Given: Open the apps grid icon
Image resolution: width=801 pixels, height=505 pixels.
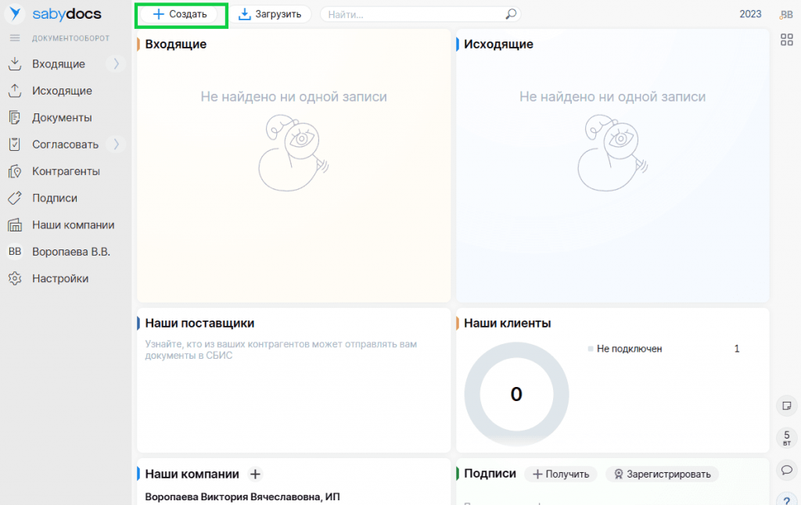Looking at the screenshot, I should tap(787, 40).
